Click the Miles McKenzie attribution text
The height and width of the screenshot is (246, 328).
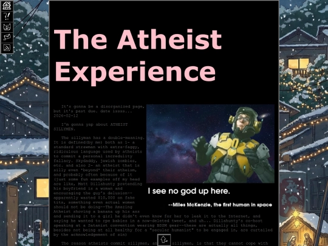220,205
